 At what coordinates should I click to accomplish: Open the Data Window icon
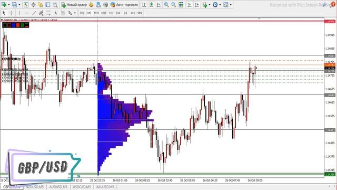(x=33, y=5)
